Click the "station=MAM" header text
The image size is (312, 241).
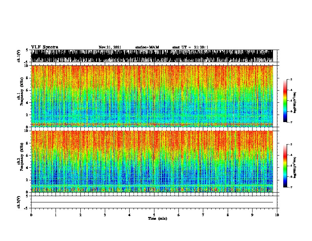tap(147, 47)
